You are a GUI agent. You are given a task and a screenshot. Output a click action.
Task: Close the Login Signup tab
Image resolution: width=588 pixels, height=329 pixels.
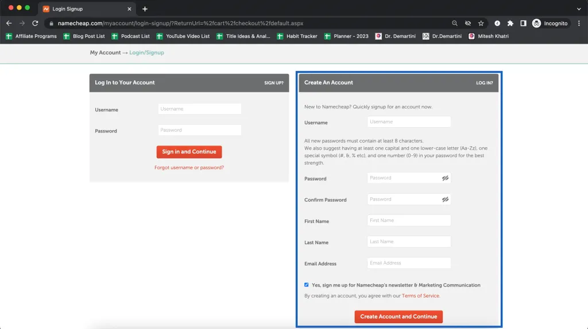point(129,9)
